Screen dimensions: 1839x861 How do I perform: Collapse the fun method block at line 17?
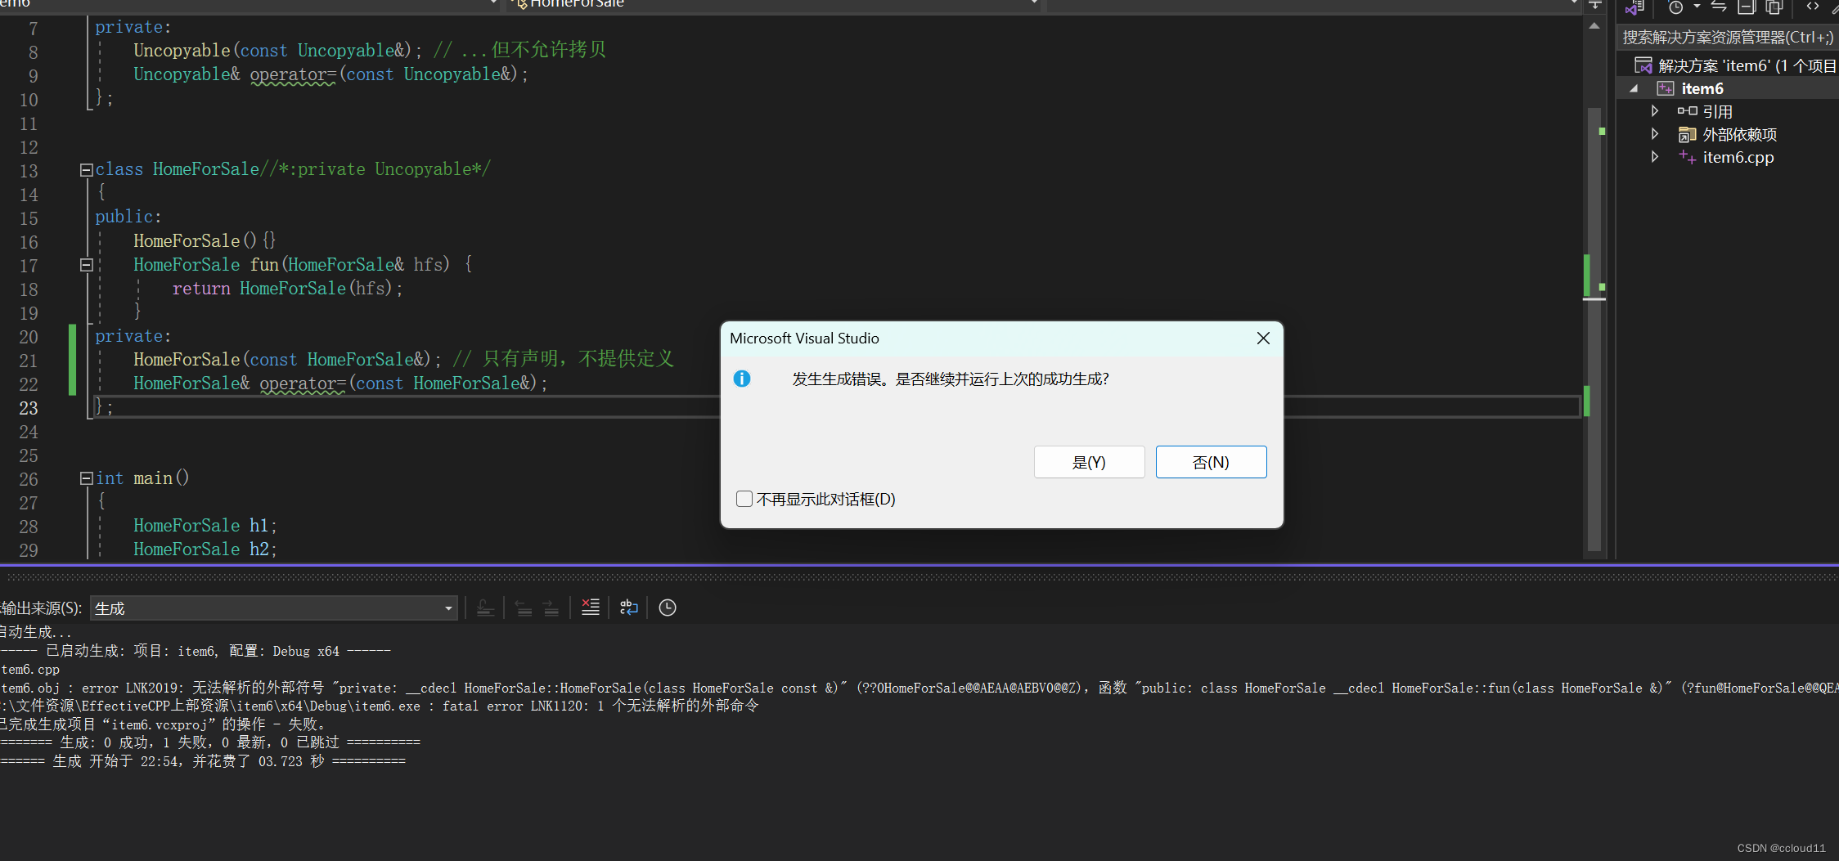[86, 265]
